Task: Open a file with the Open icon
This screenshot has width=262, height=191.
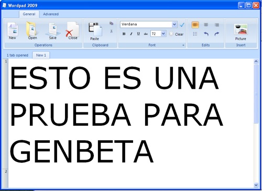Action: [x=32, y=30]
